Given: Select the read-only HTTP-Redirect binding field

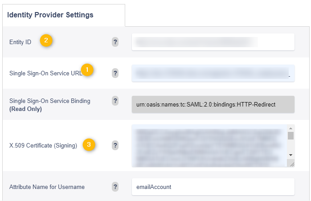Looking at the screenshot, I should click(x=213, y=104).
